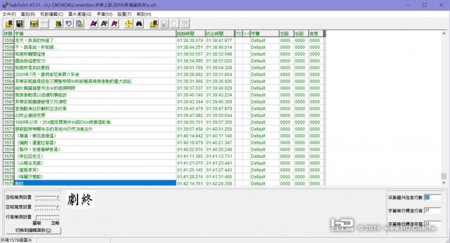450x243 pixels.
Task: Click the 劇終 subtitle image preview
Action: 80,200
